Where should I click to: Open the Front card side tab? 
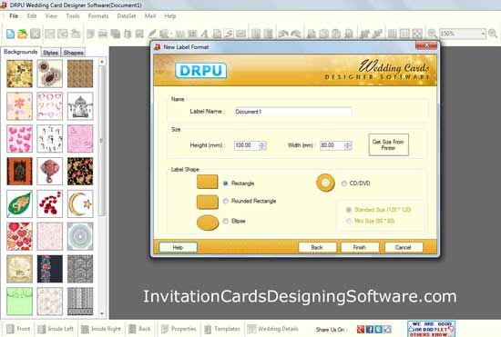tap(18, 329)
